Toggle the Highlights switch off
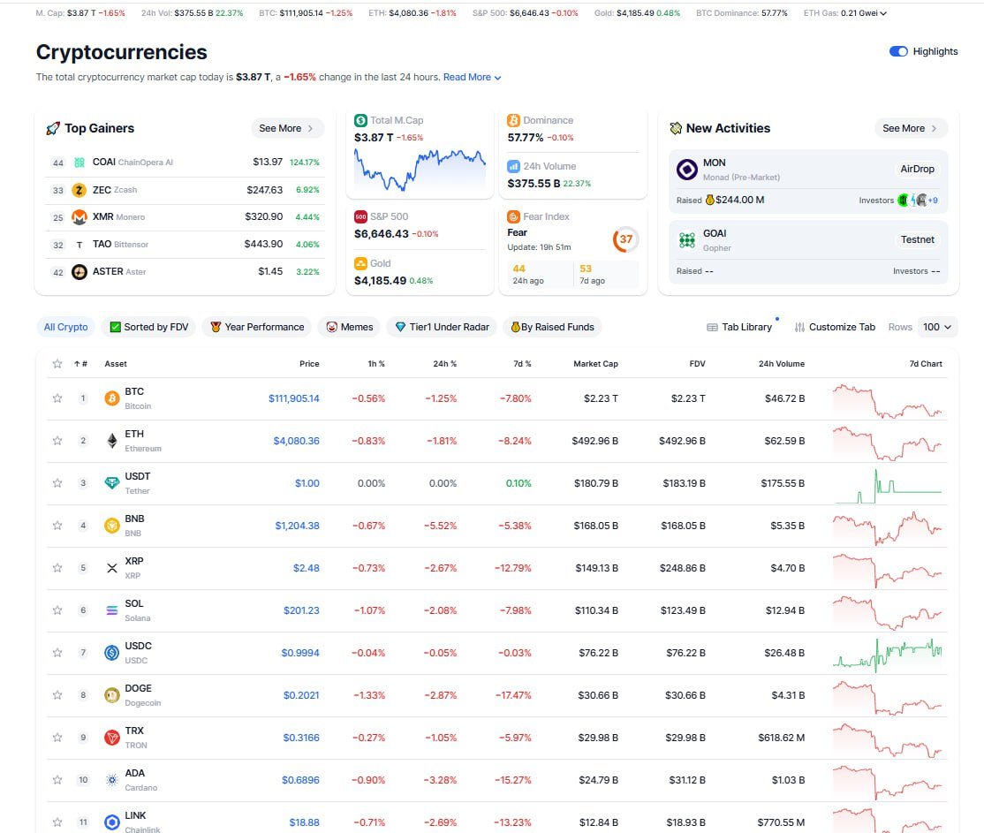Viewport: 984px width, 833px height. pyautogui.click(x=900, y=51)
